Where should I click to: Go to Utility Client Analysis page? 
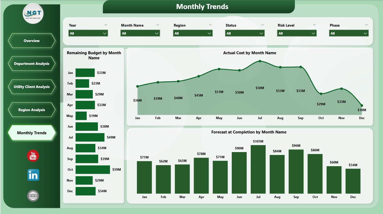pos(32,87)
